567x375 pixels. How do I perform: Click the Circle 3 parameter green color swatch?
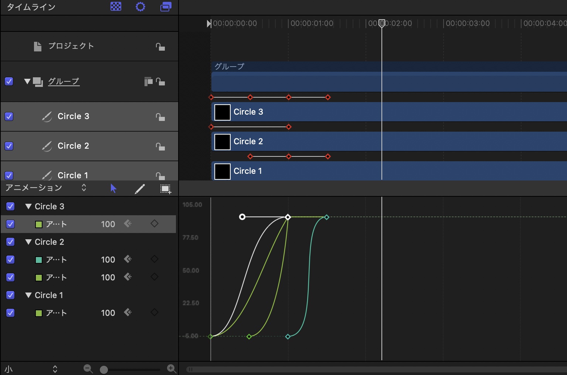coord(38,224)
